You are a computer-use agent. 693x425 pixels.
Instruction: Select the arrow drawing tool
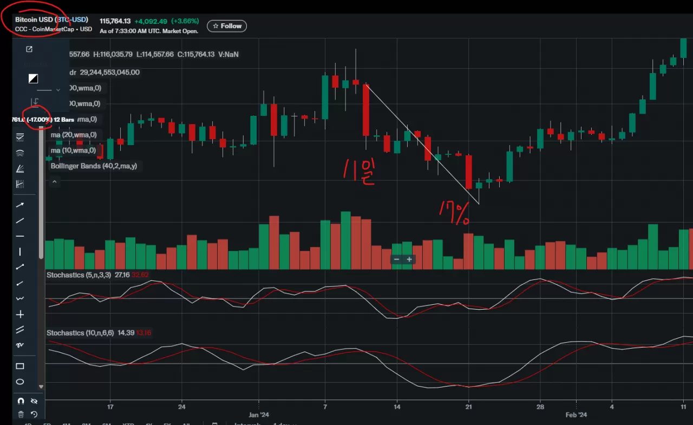pos(19,205)
